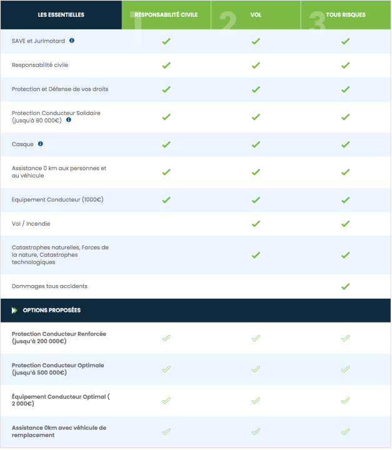Select the Vol plan header
Viewport: 392px width, 450px height.
[256, 14]
